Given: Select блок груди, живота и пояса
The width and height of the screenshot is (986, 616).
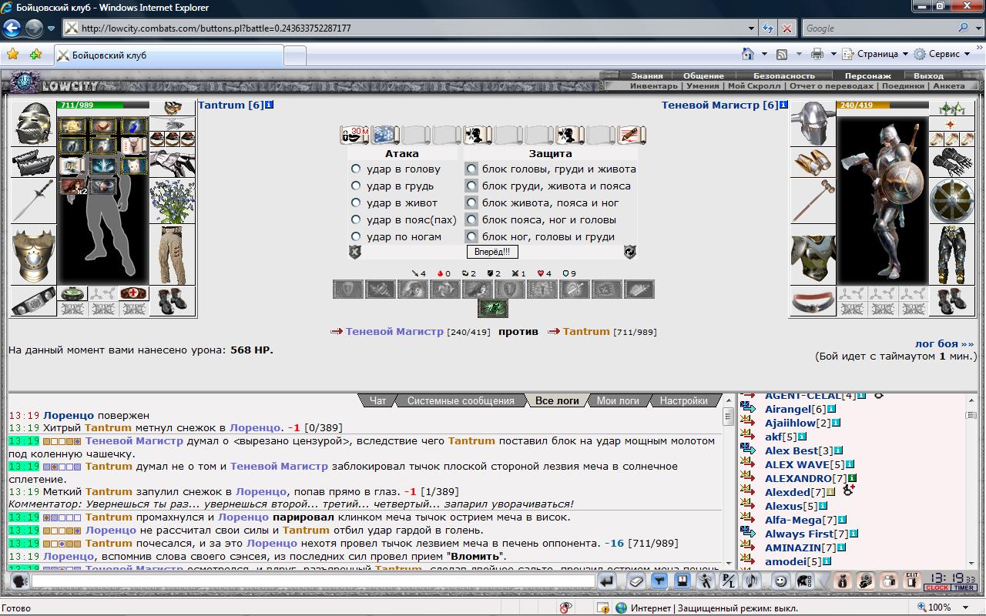Looking at the screenshot, I should 471,186.
